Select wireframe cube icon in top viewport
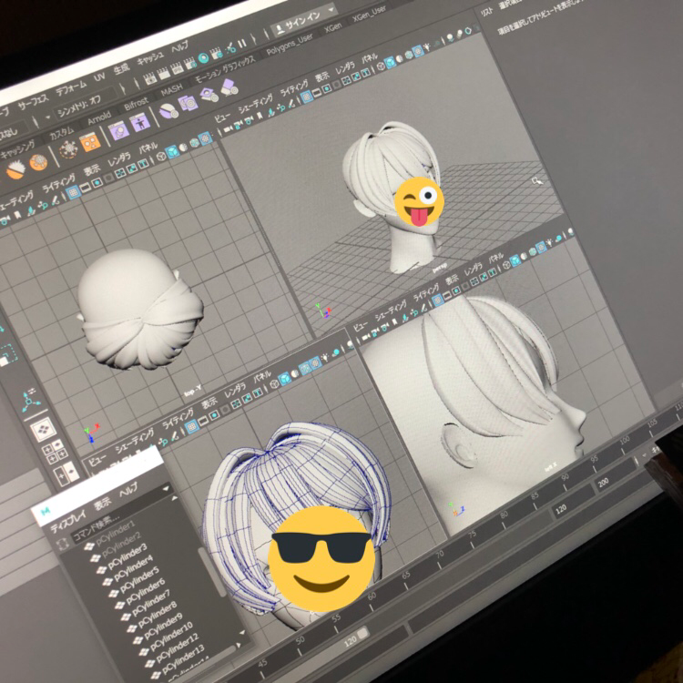 pyautogui.click(x=161, y=156)
